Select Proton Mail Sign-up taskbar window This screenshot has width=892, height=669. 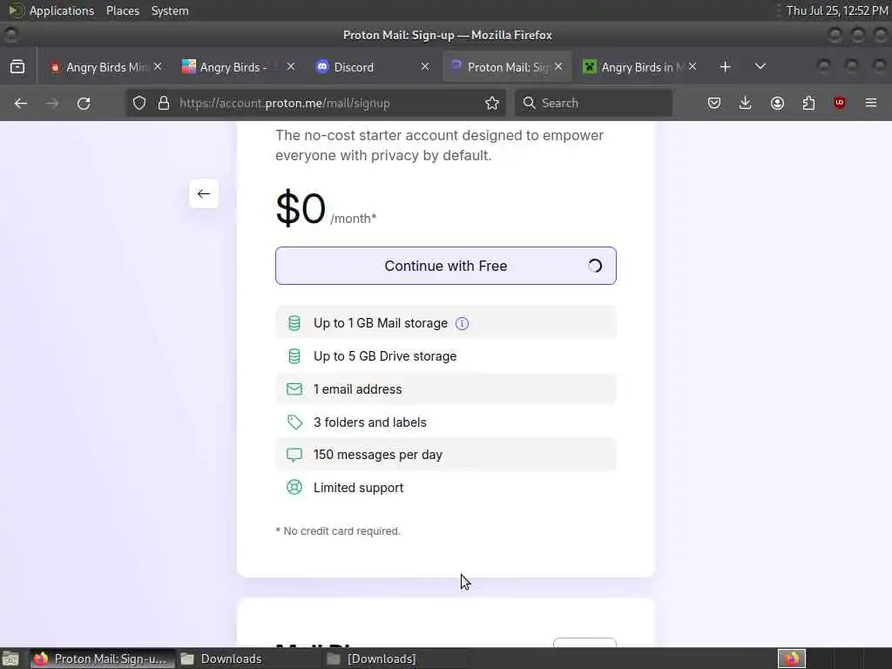[x=103, y=659]
